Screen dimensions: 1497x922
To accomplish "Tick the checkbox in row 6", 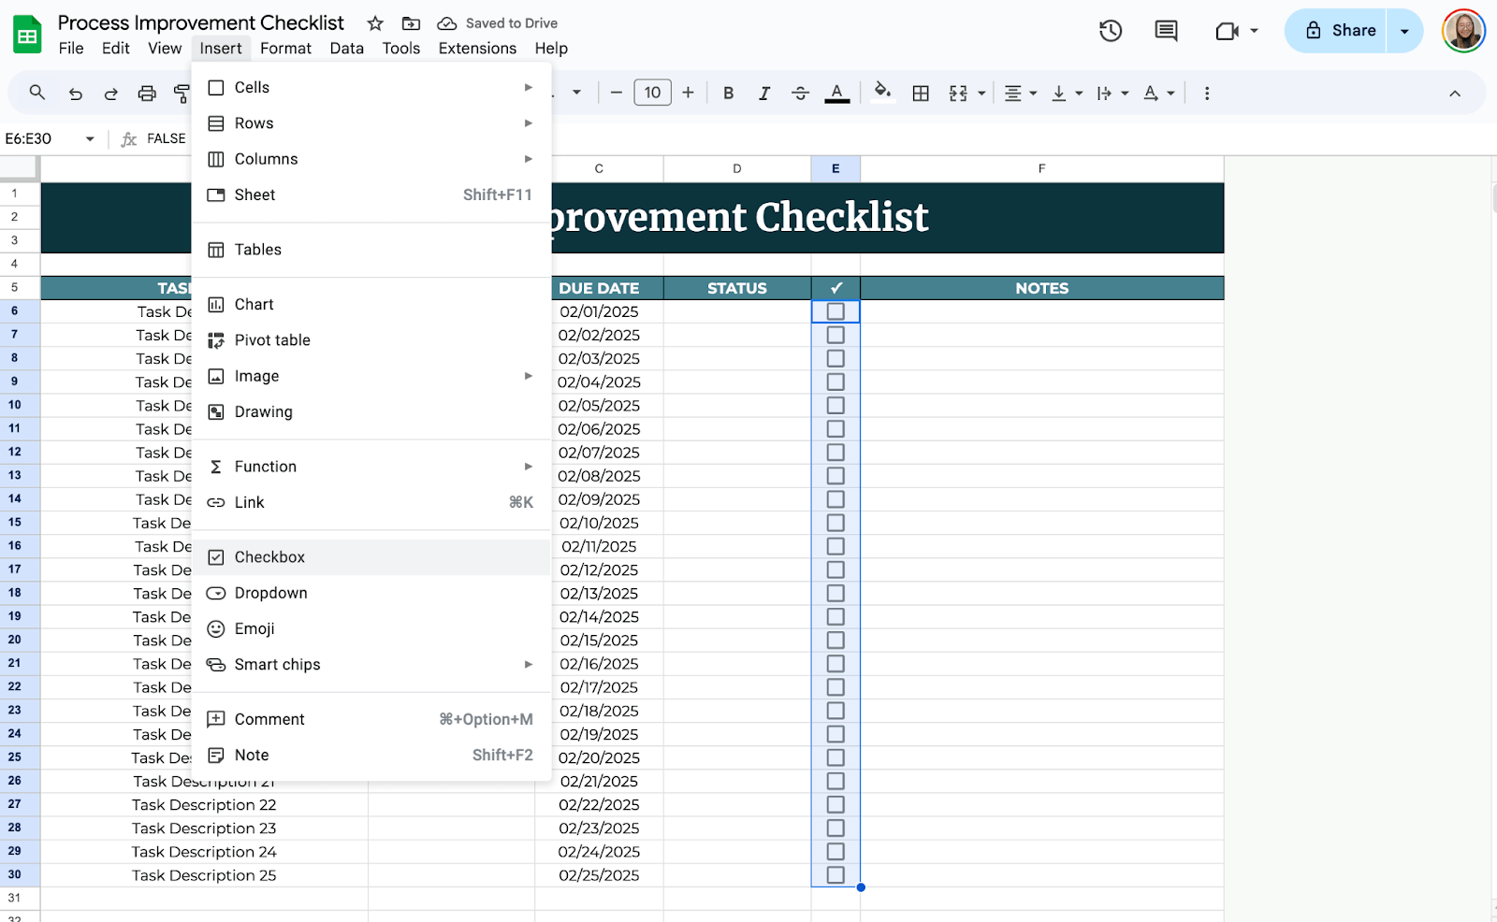I will coord(836,311).
